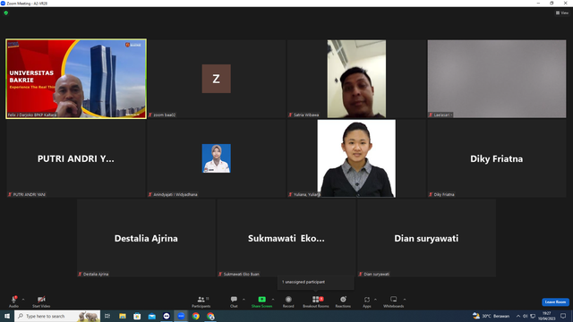Expand audio options arrow beside Audio

pos(23,300)
